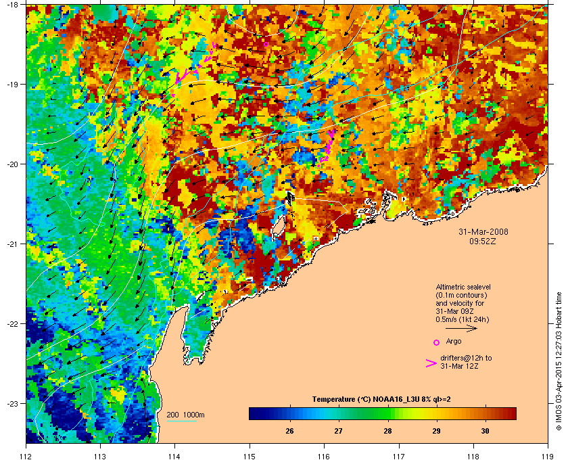Click the latitude axis label '-20'
The image size is (568, 460).
12,164
